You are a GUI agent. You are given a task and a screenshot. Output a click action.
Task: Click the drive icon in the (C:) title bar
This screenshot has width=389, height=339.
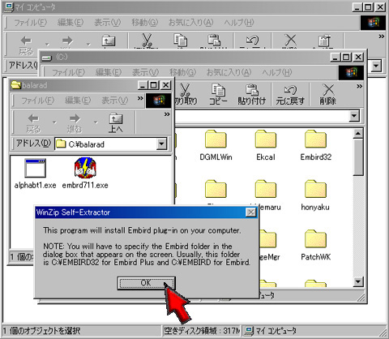click(x=47, y=58)
